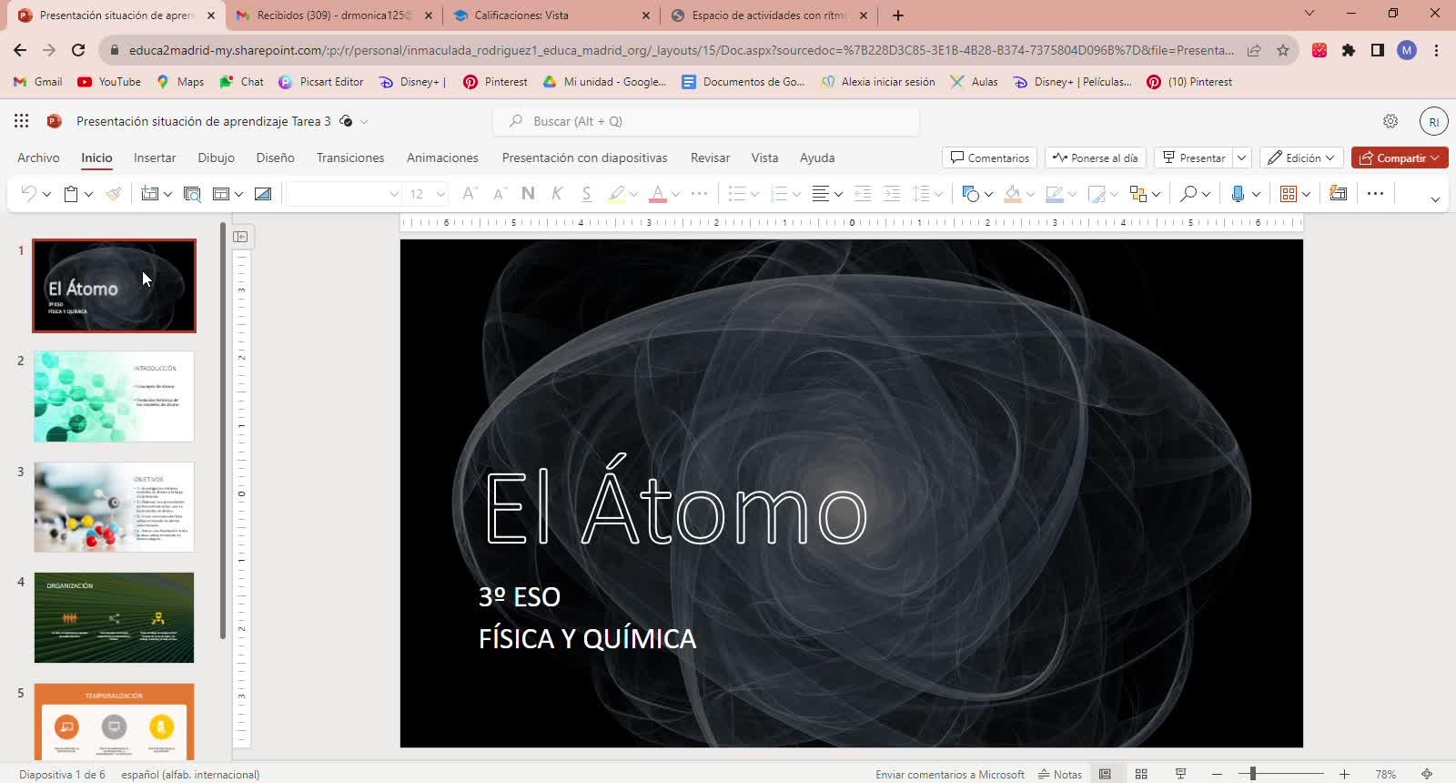Open the settings gear icon
This screenshot has width=1456, height=783.
[1390, 121]
